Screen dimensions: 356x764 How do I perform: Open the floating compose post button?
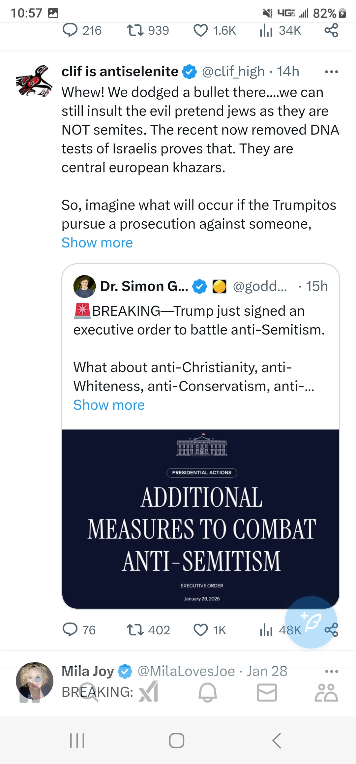click(311, 622)
